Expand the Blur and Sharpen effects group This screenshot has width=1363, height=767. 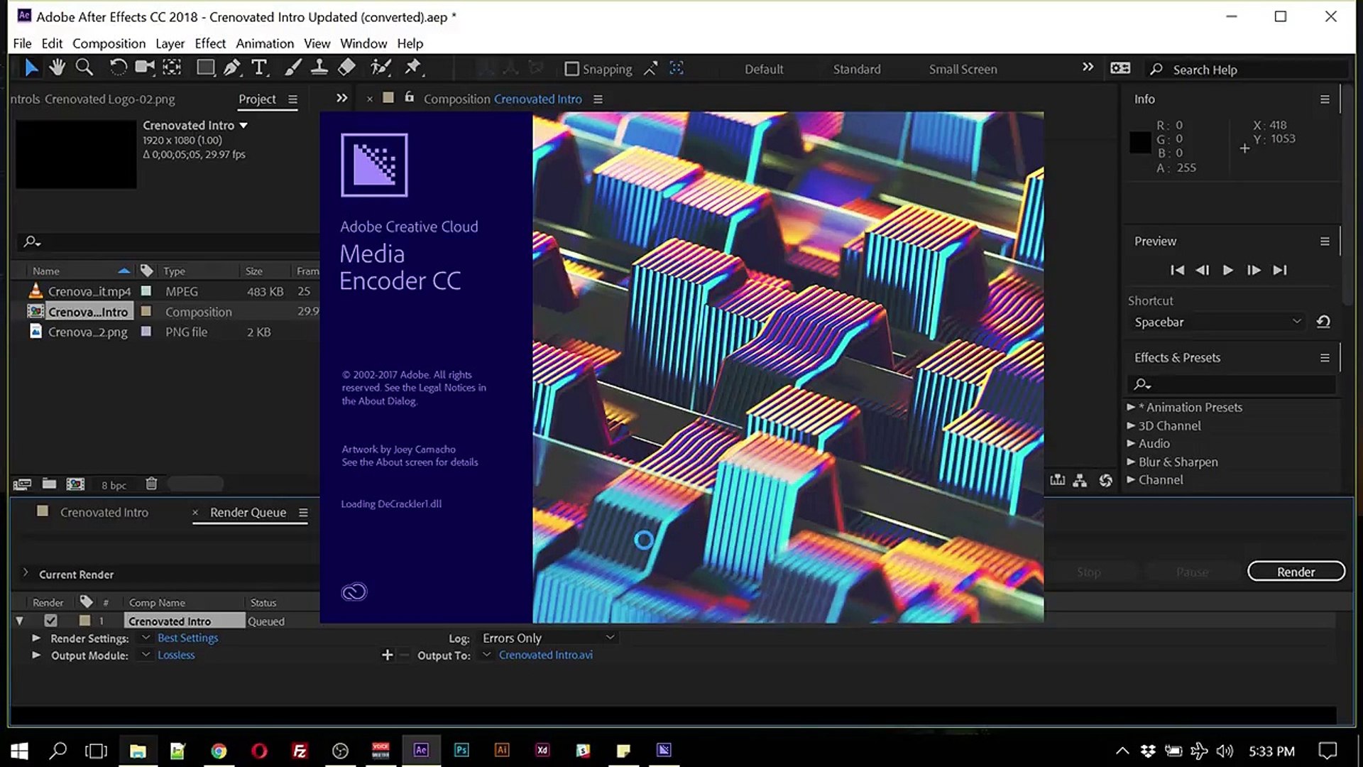click(x=1131, y=461)
